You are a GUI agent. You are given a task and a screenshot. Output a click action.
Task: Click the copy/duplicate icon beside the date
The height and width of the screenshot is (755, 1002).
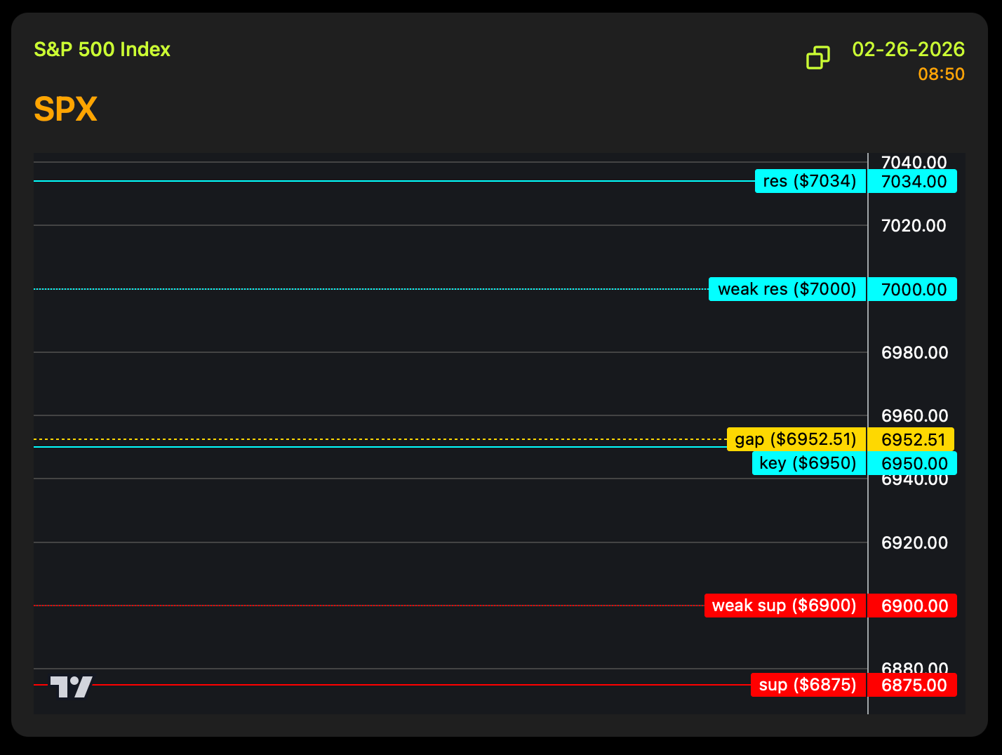[x=817, y=58]
